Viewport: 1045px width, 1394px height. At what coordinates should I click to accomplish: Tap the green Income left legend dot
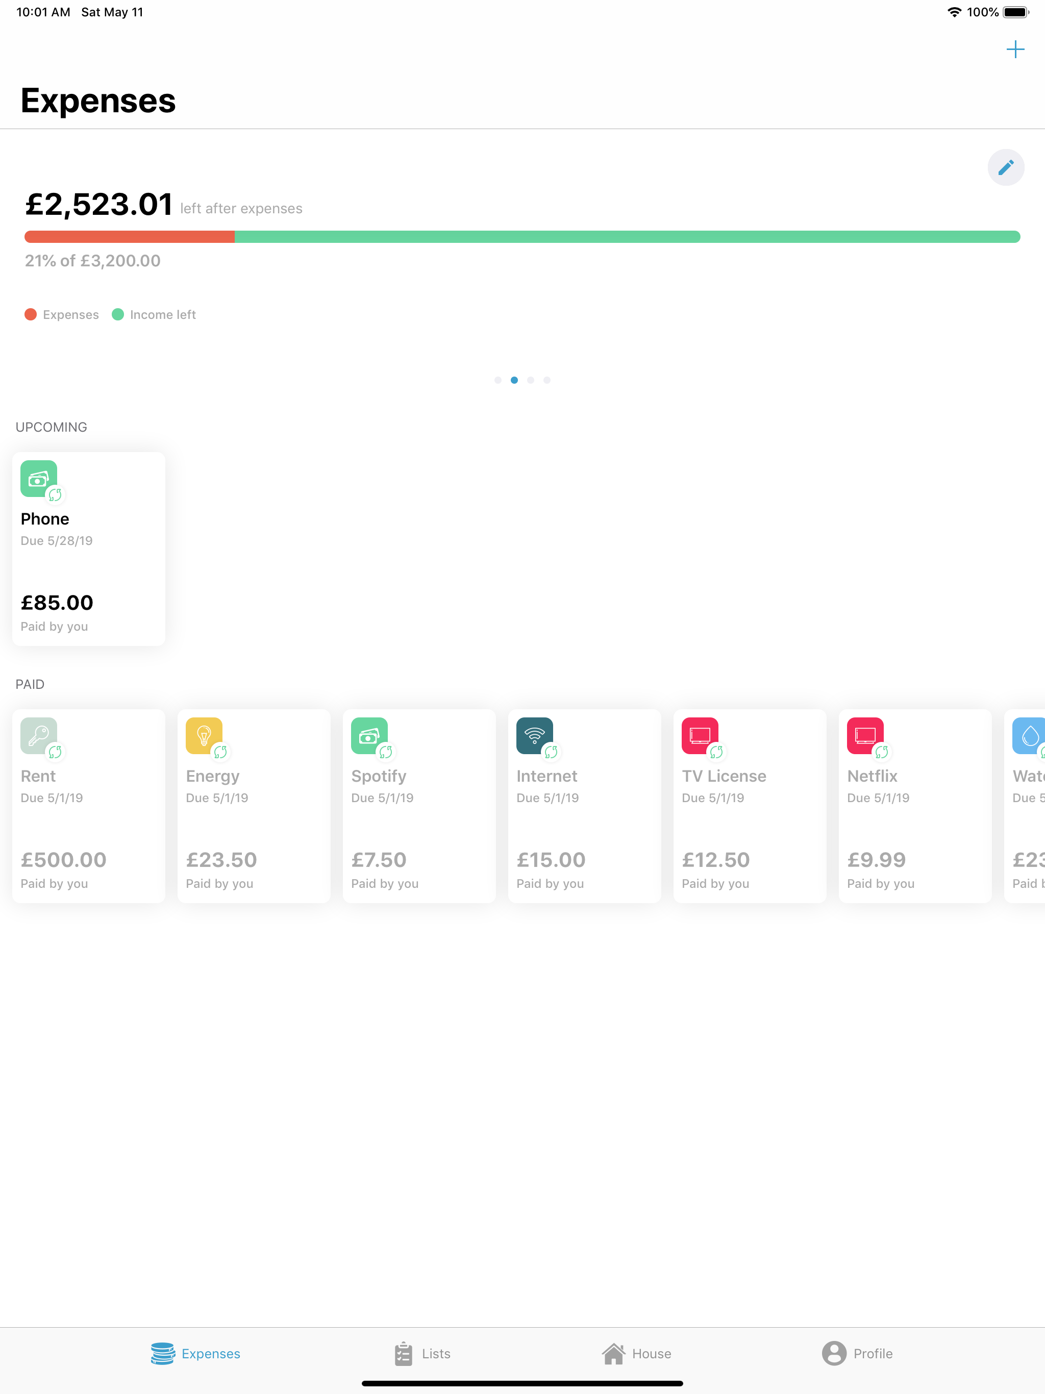(118, 314)
